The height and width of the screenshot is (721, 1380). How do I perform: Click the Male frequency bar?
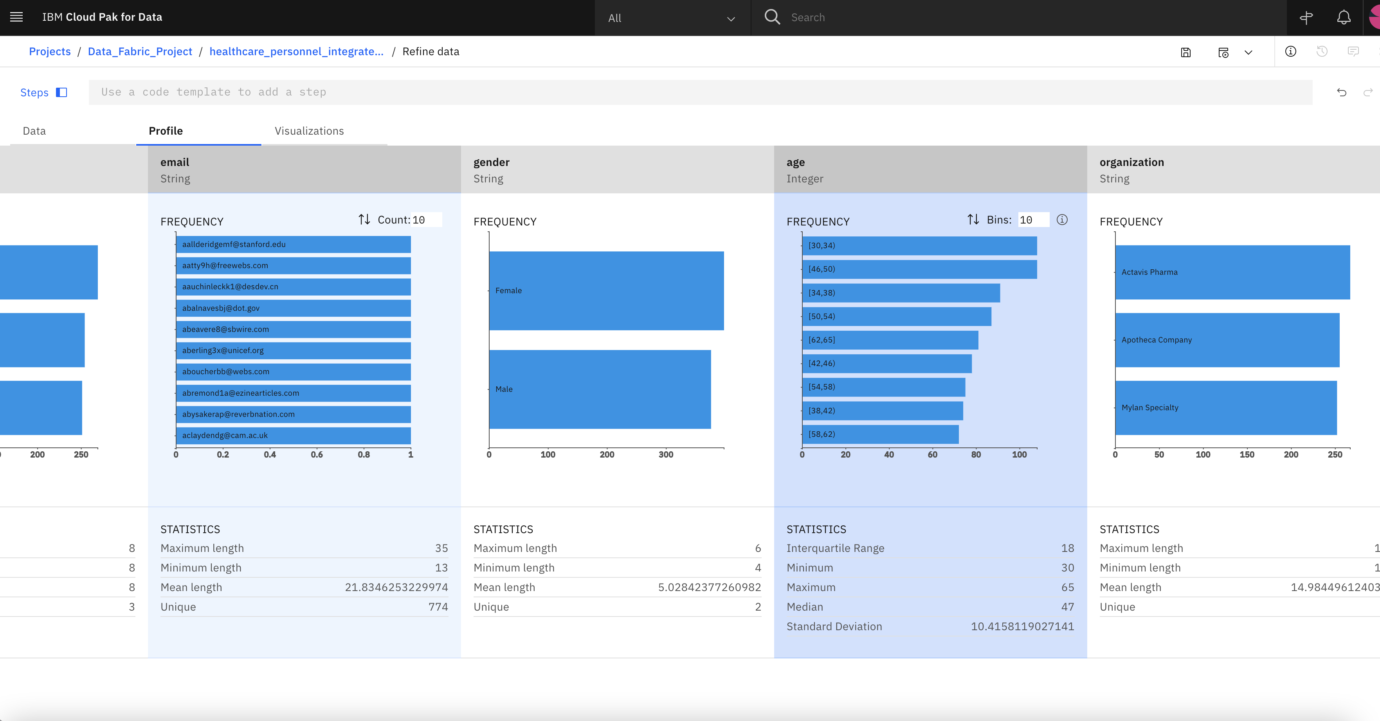[x=600, y=389]
